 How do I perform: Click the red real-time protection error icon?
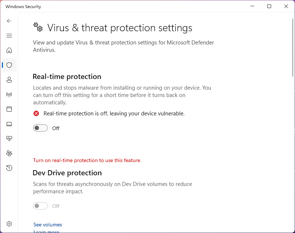tap(36, 114)
